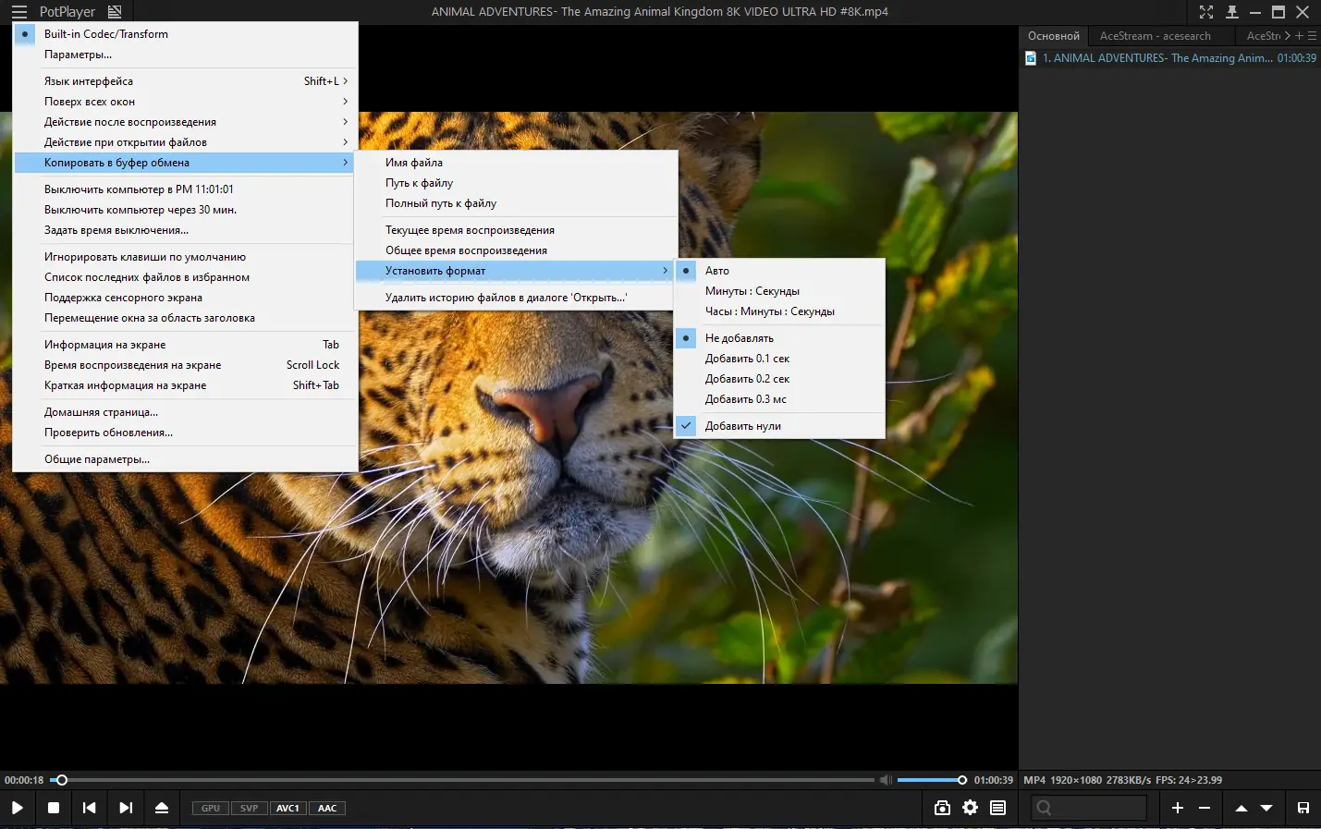Click 'Проверить обновления...' menu entry
Image resolution: width=1321 pixels, height=829 pixels.
coord(108,433)
